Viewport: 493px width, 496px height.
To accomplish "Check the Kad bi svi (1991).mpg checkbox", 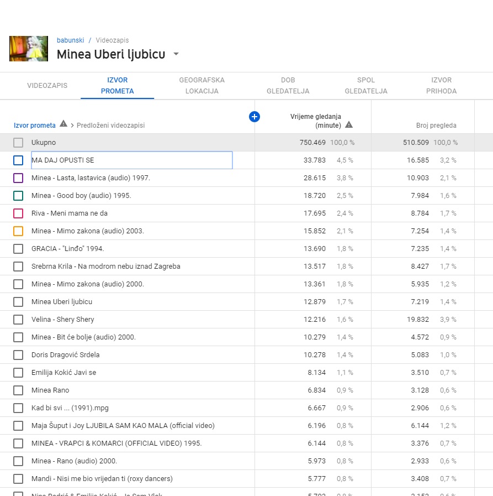I will point(18,408).
